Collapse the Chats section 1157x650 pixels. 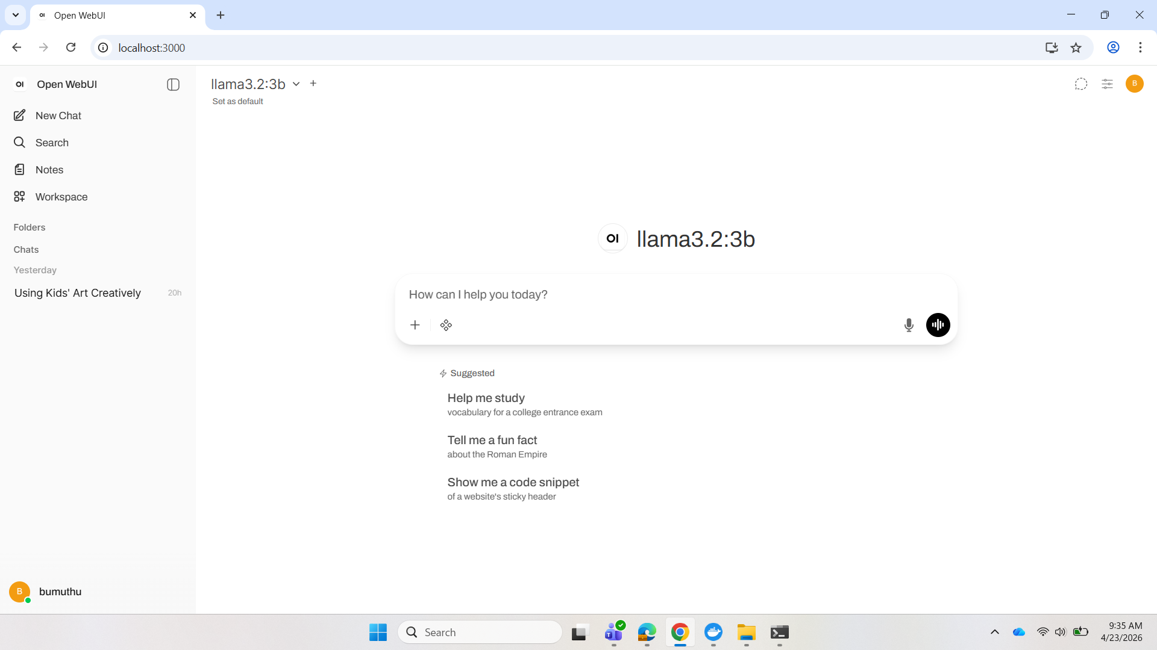(x=26, y=250)
